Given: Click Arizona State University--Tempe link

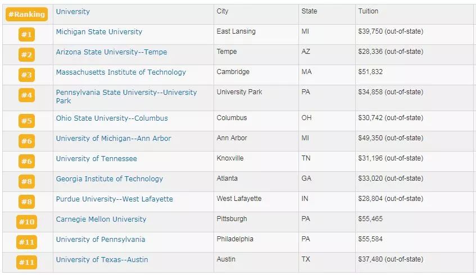Looking at the screenshot, I should tap(111, 52).
